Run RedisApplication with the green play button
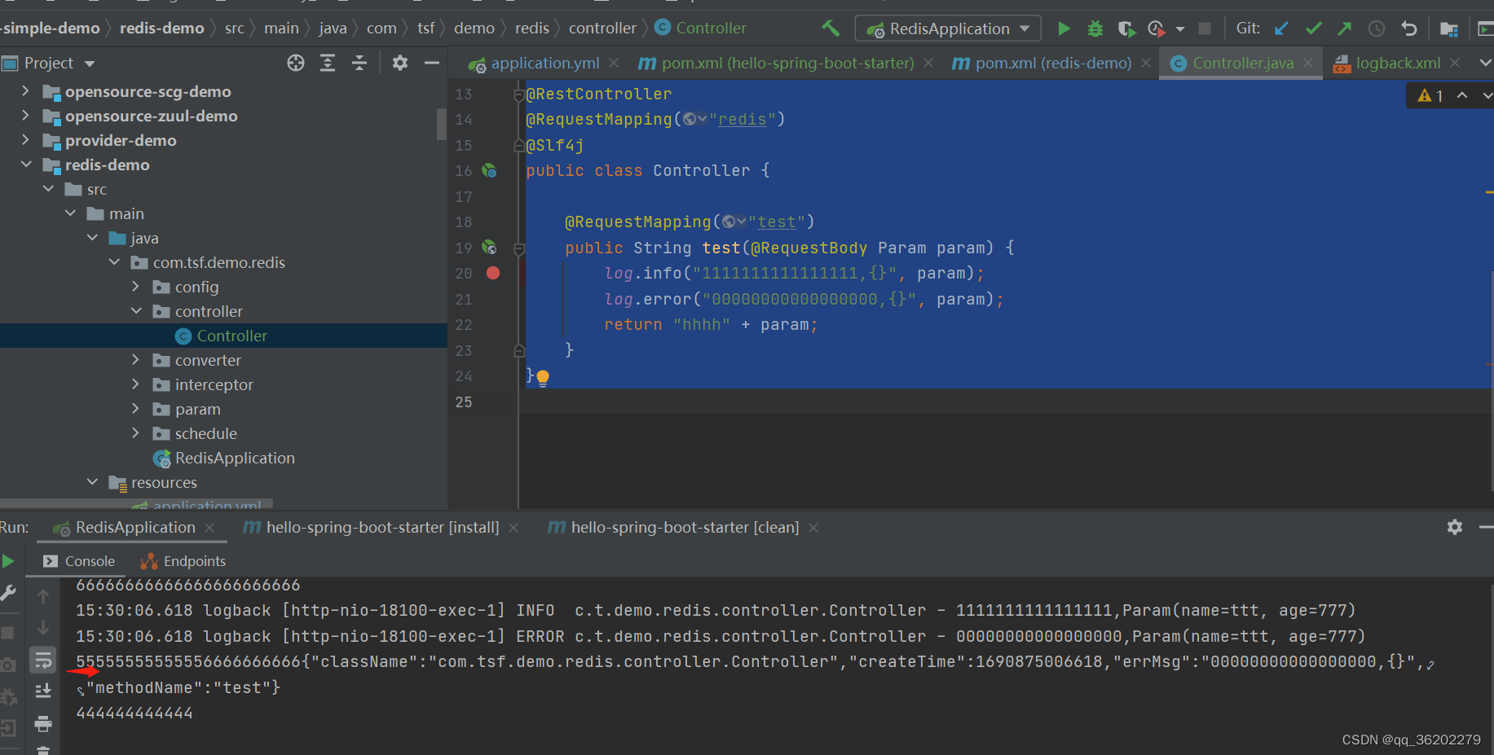The height and width of the screenshot is (755, 1494). pyautogui.click(x=1064, y=29)
